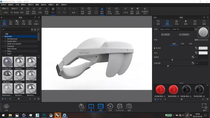Expand the Cloth and Leather folder
The width and height of the screenshot is (210, 118).
(6, 44)
